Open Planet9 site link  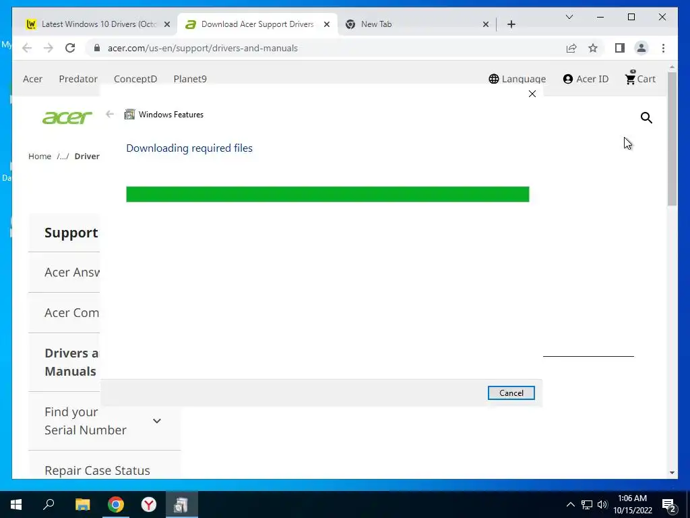[x=190, y=79]
